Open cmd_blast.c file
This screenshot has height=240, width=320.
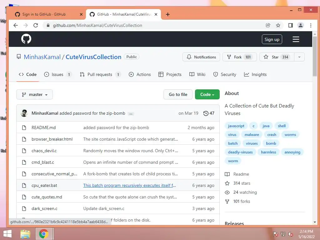(x=42, y=162)
